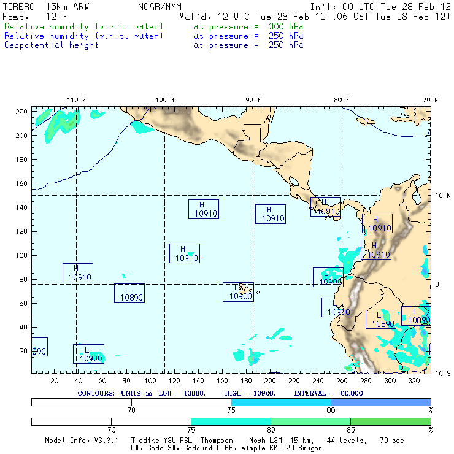Viewport: 454px width, 454px height.
Task: Click the '320' tick label on x-axis
Action: [x=414, y=381]
